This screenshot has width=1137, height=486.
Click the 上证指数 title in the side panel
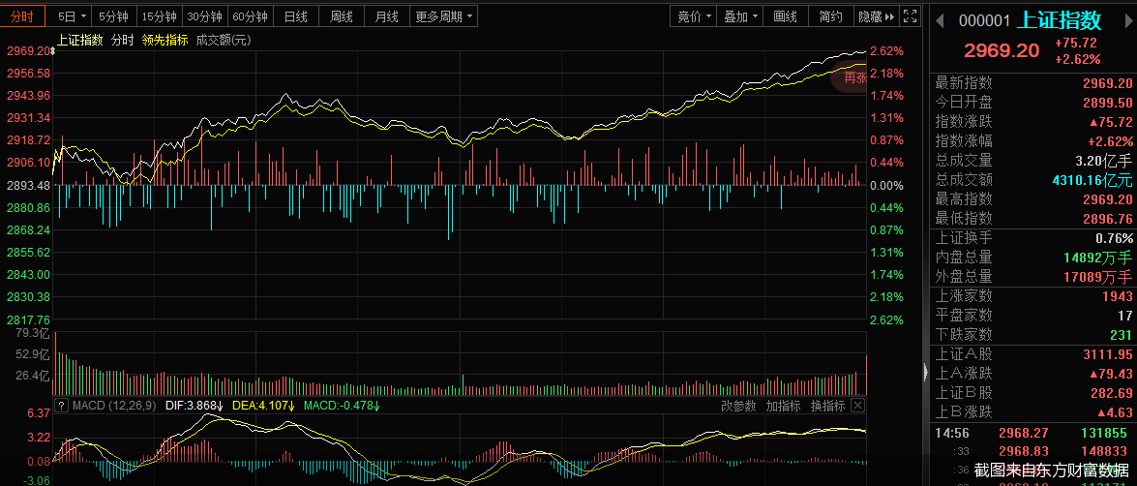(1059, 19)
